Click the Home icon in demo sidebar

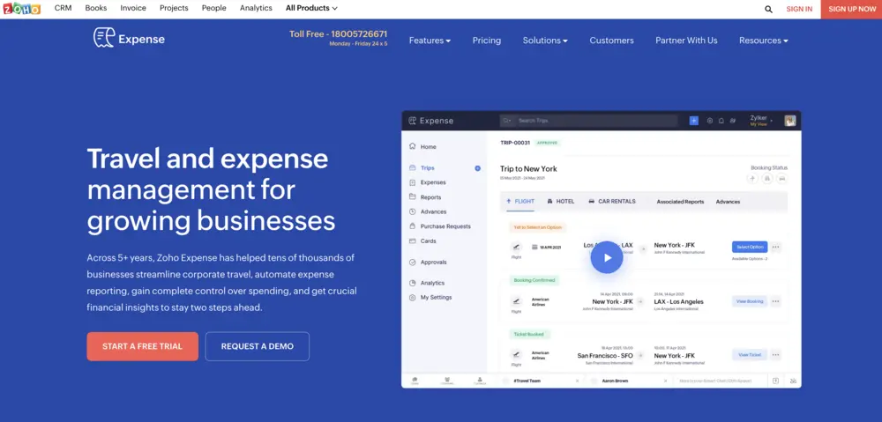click(x=412, y=146)
